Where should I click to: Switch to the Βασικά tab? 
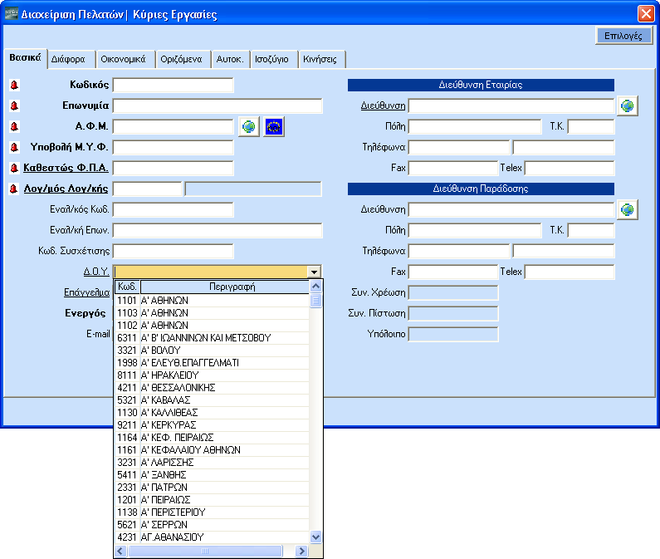coord(25,57)
